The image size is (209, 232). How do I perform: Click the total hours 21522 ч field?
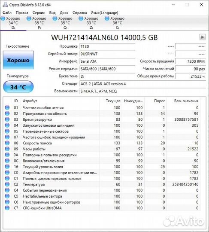pos(191,76)
